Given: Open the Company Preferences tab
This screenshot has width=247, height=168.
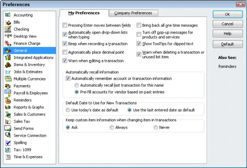Looking at the screenshot, I should [x=133, y=13].
